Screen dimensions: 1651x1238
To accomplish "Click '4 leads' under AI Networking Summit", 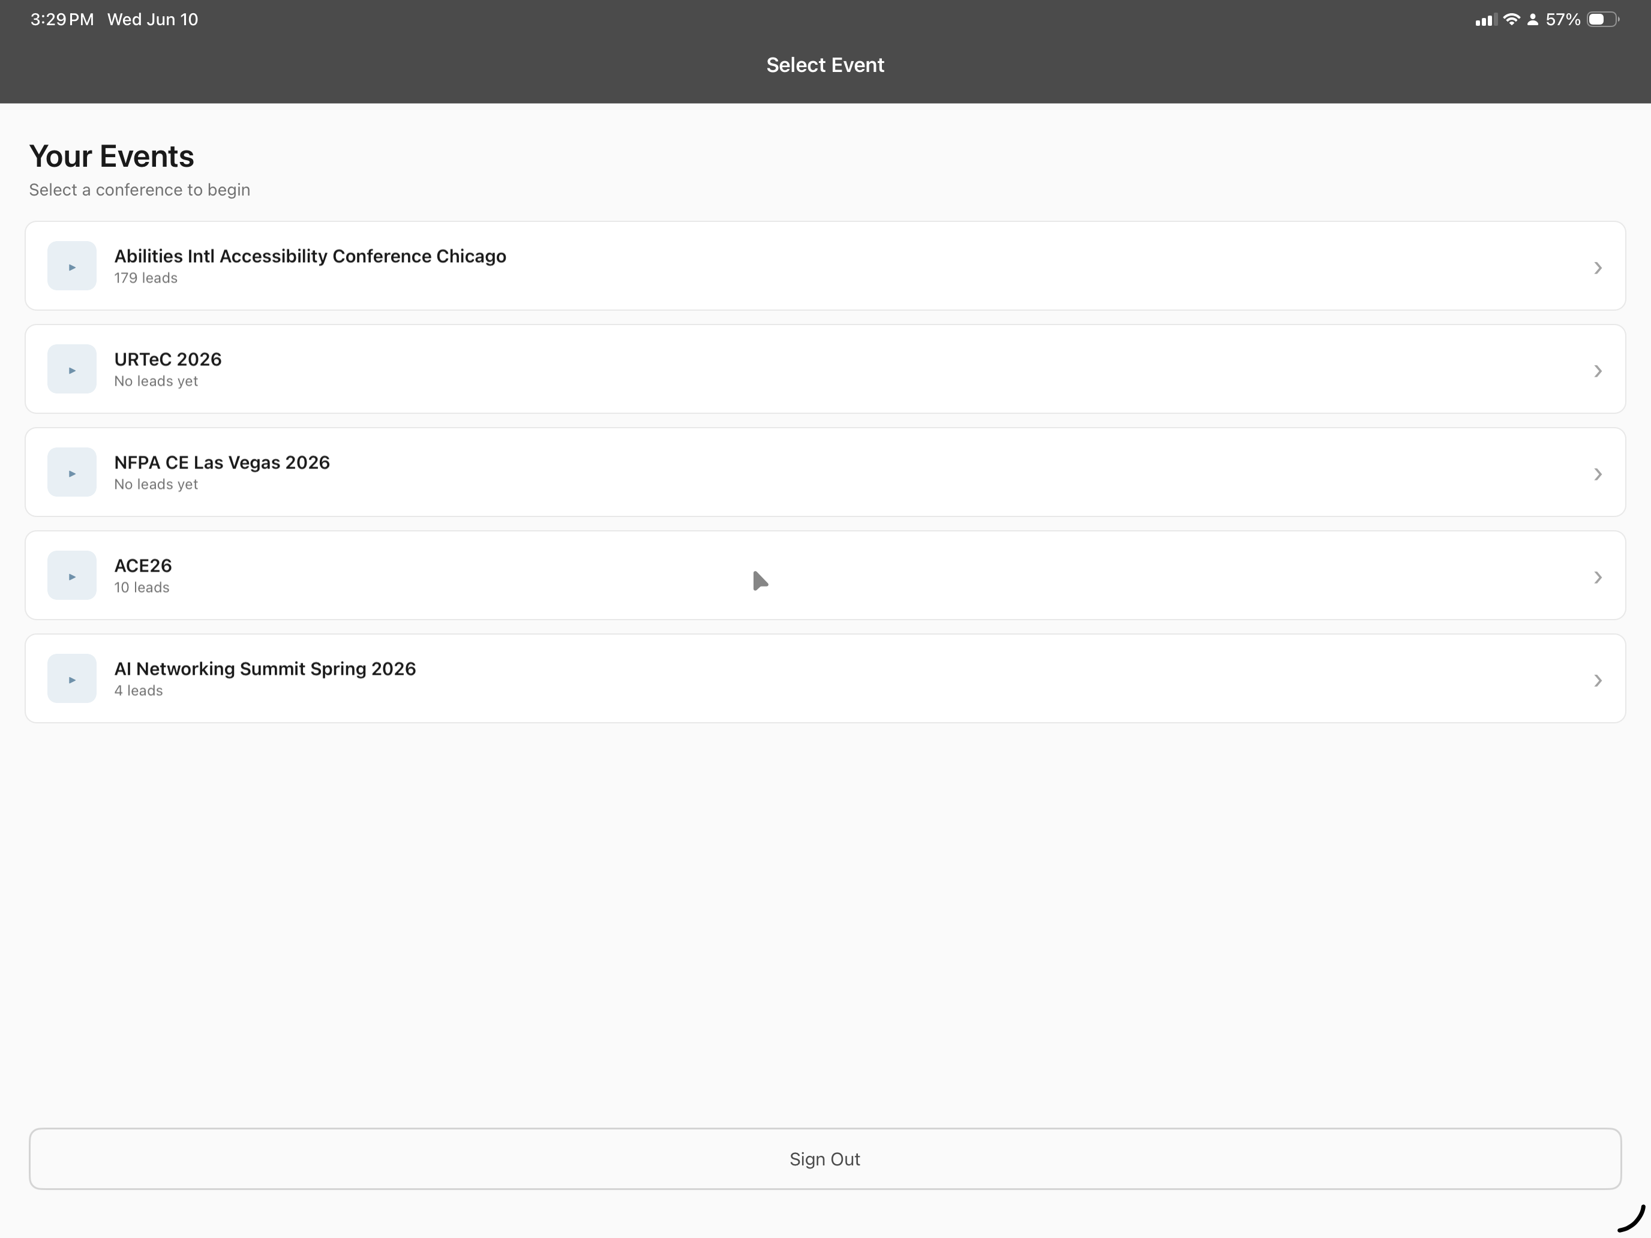I will click(x=138, y=690).
